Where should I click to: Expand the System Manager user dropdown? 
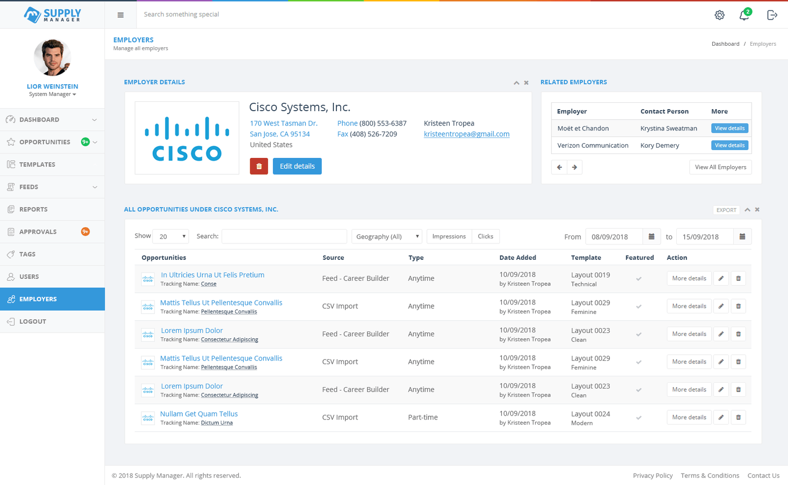point(52,94)
